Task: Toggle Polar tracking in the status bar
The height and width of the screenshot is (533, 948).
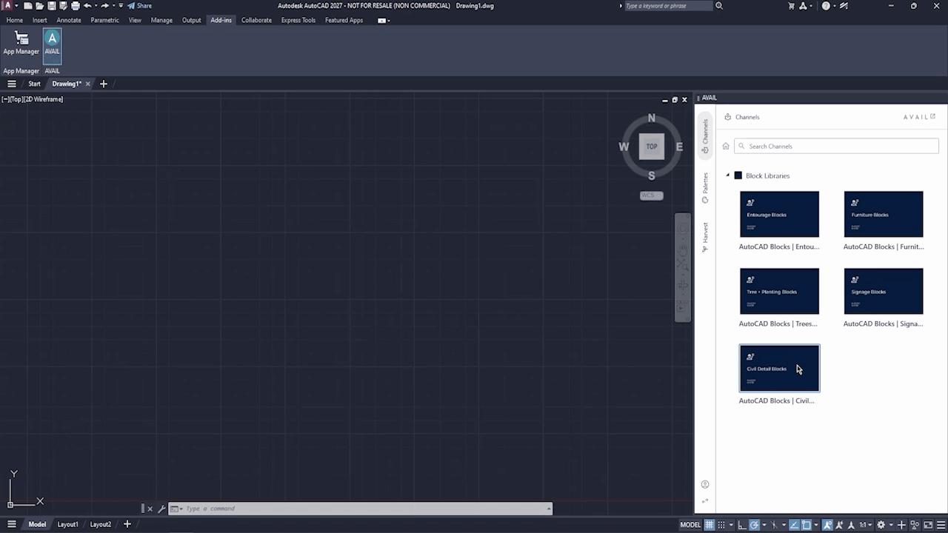Action: tap(754, 525)
